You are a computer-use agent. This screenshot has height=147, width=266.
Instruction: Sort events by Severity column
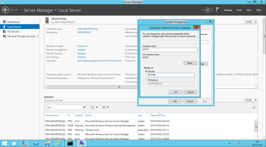coord(79,115)
